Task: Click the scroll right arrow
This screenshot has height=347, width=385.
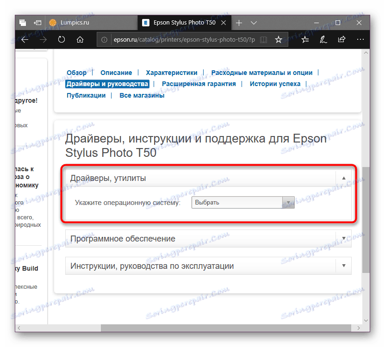Action: click(359, 328)
